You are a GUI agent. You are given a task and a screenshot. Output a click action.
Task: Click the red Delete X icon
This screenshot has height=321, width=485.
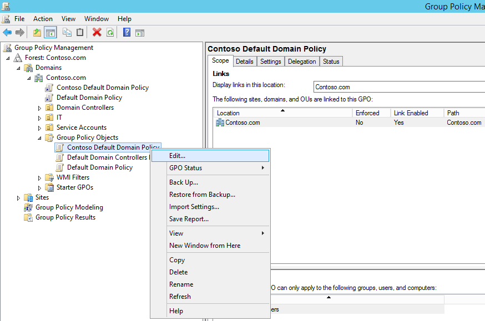pyautogui.click(x=97, y=32)
